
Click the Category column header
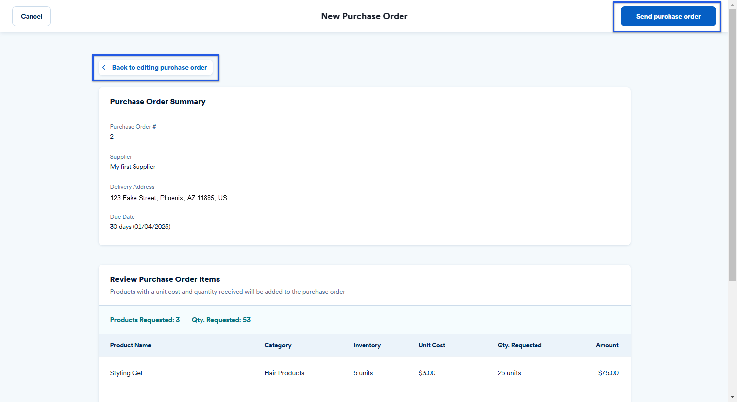pyautogui.click(x=277, y=345)
